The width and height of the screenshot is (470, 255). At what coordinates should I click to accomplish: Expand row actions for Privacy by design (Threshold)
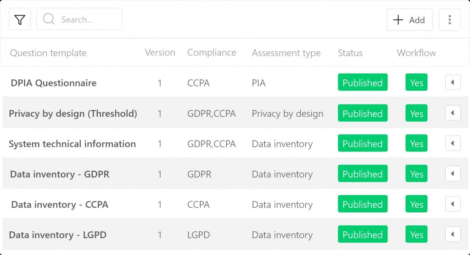[x=453, y=113]
